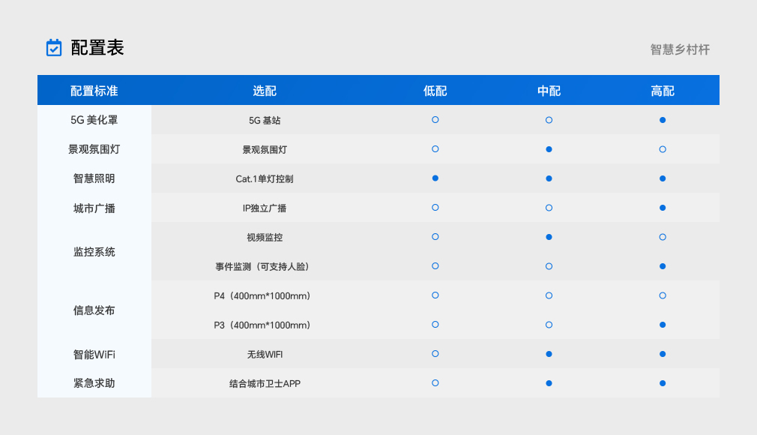This screenshot has height=435, width=757.
Task: Select the 低配 column header
Action: pos(435,91)
